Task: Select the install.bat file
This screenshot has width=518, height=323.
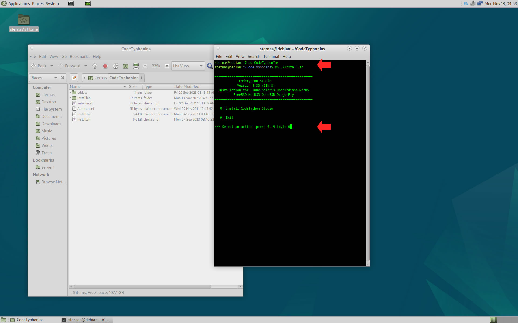Action: 84,114
